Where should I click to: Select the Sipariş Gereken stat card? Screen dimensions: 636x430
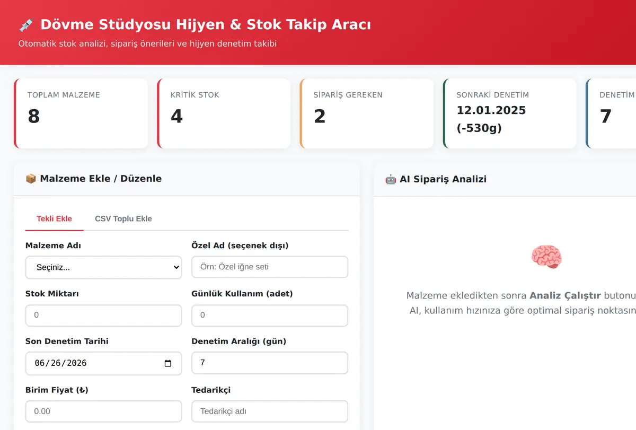tap(367, 113)
